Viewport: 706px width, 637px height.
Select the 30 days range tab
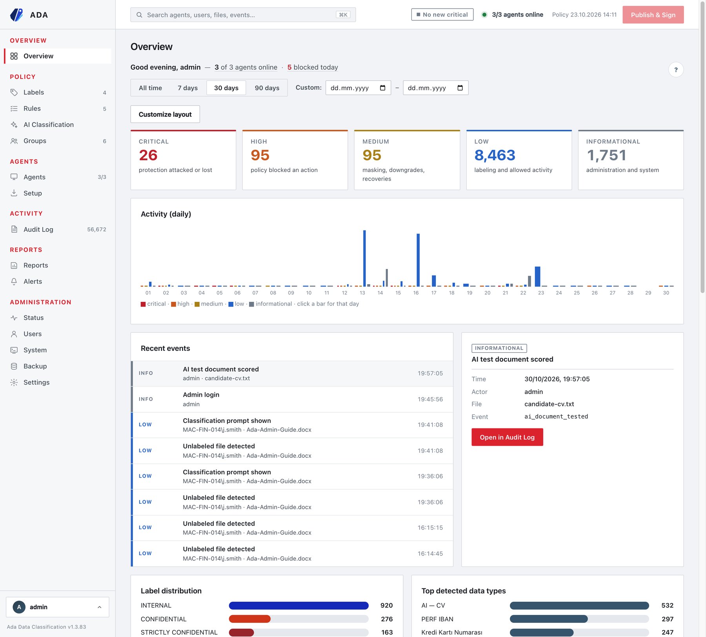click(x=226, y=88)
